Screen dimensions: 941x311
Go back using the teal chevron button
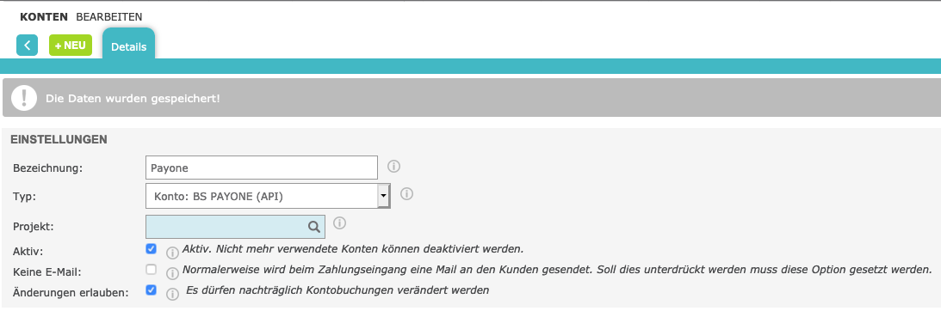coord(27,45)
